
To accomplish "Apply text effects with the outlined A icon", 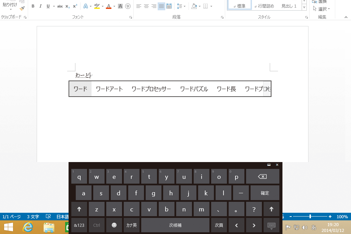I will tap(85, 6).
